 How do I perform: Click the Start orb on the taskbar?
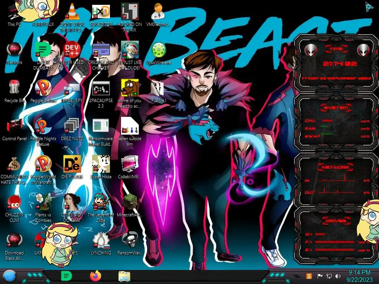pos(9,276)
